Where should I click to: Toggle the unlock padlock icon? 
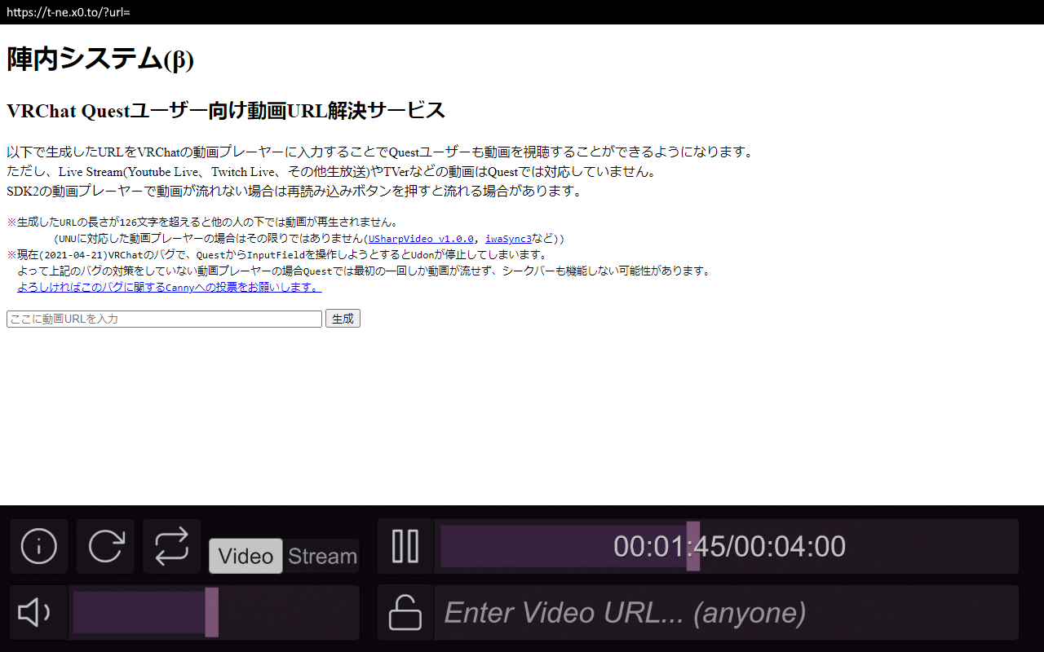click(x=405, y=612)
